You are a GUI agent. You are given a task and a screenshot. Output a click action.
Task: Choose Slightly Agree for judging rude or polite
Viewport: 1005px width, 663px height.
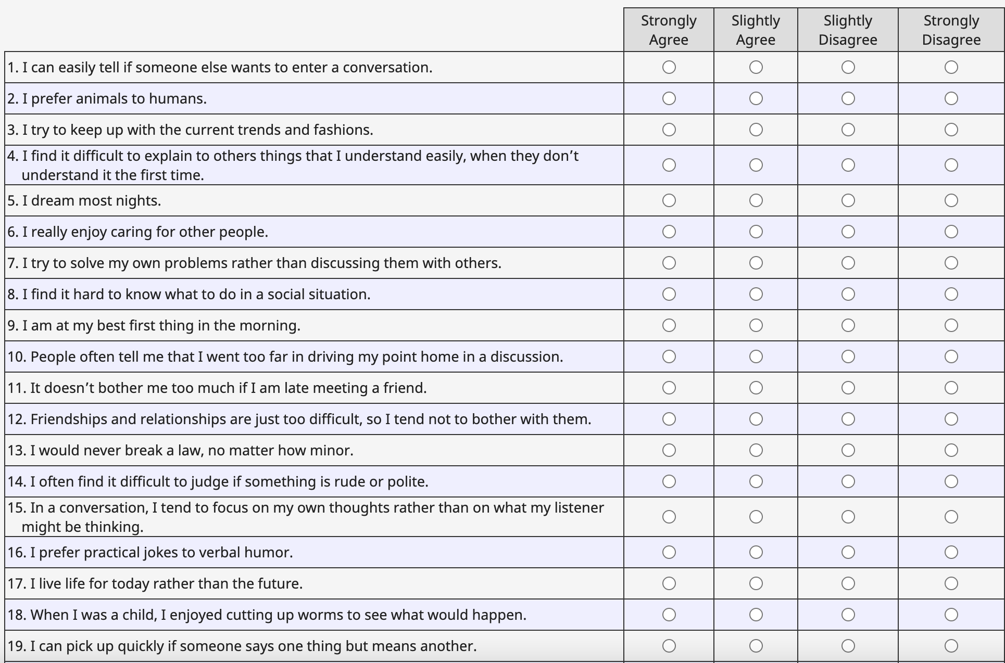point(756,481)
